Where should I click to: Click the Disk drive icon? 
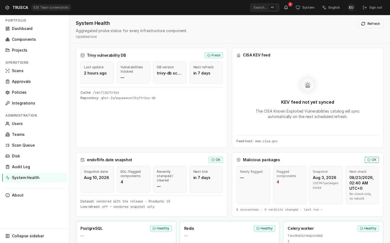click(8, 156)
